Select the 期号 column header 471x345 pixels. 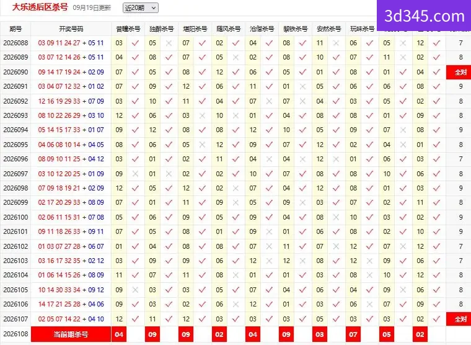(15, 29)
